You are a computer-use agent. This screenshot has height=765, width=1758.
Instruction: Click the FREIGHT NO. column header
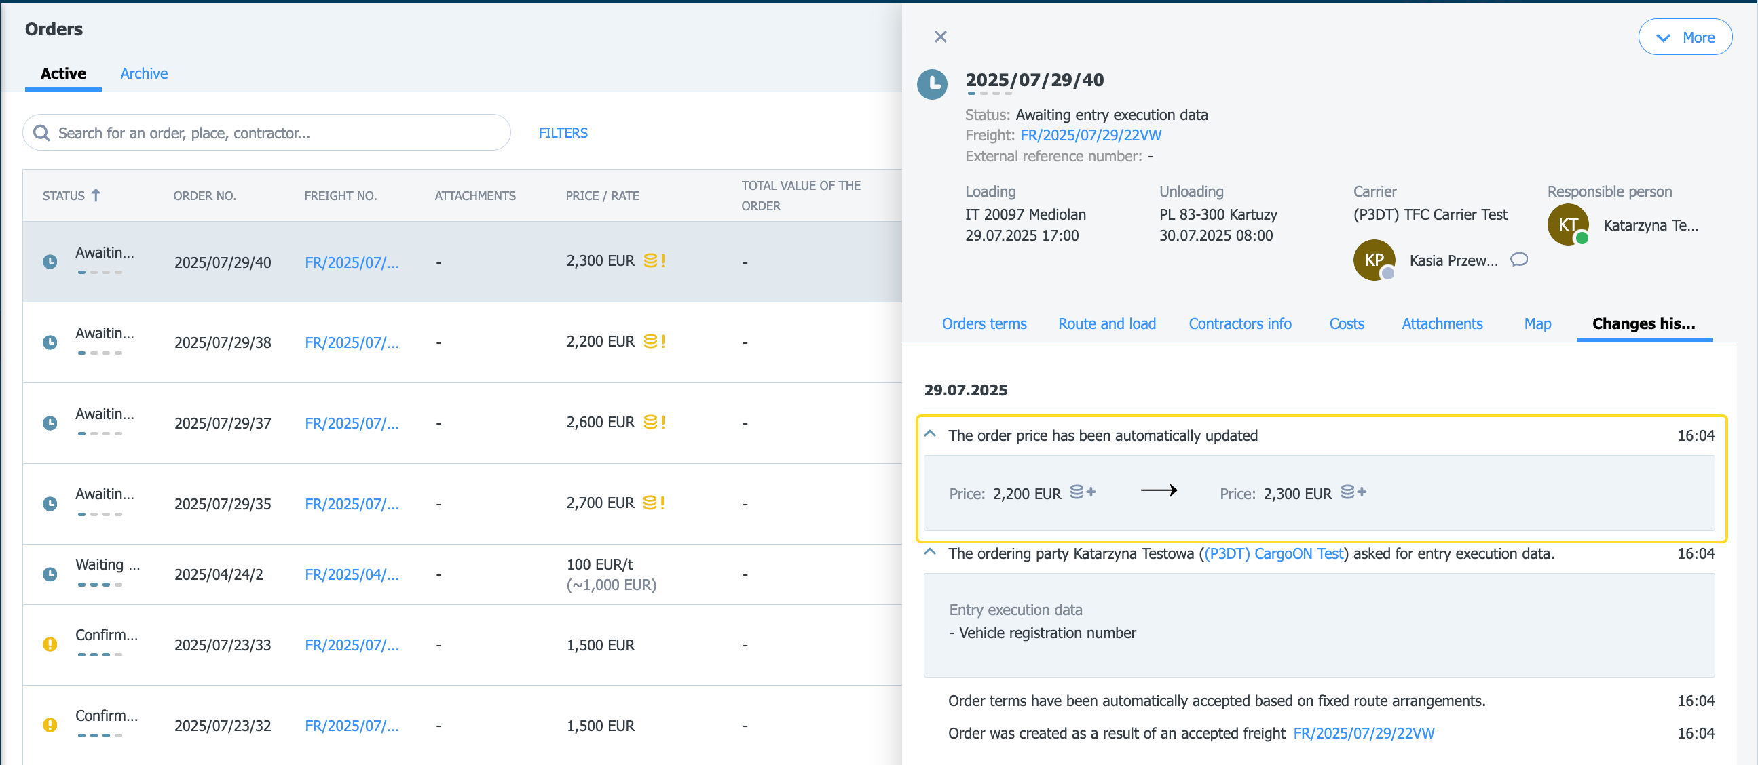[x=341, y=196]
